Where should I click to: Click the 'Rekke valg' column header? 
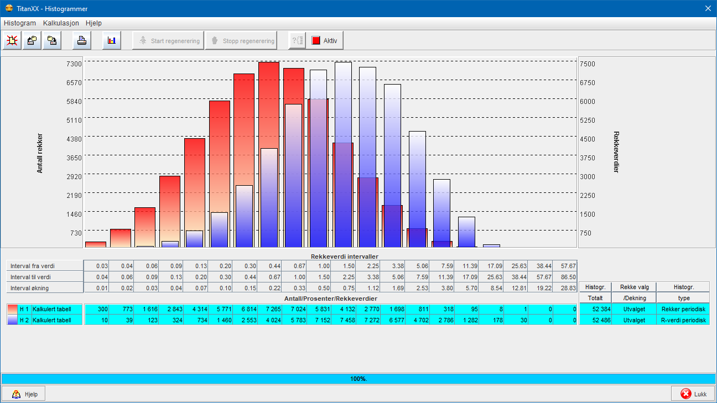point(634,287)
